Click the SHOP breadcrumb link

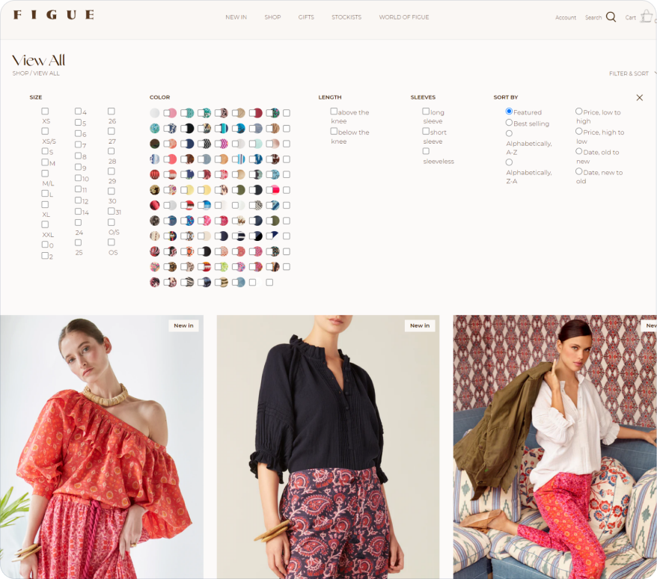(x=20, y=73)
